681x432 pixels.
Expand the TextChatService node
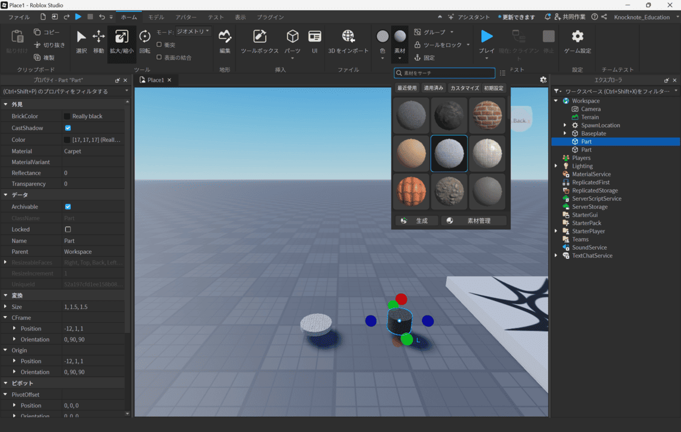pyautogui.click(x=556, y=255)
